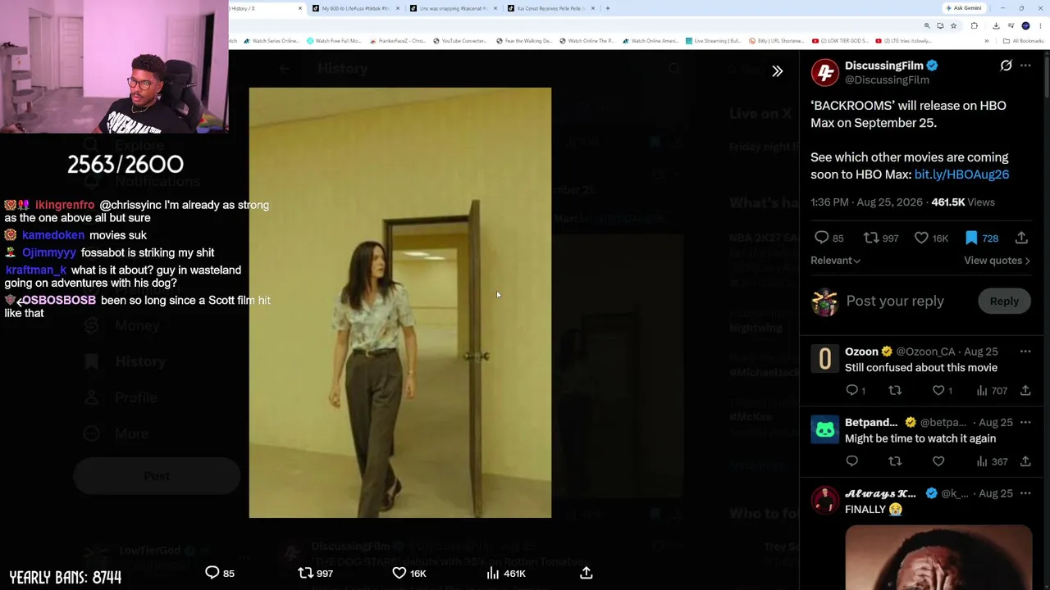Open the browser downloads icon
Image resolution: width=1050 pixels, height=590 pixels.
(x=995, y=25)
